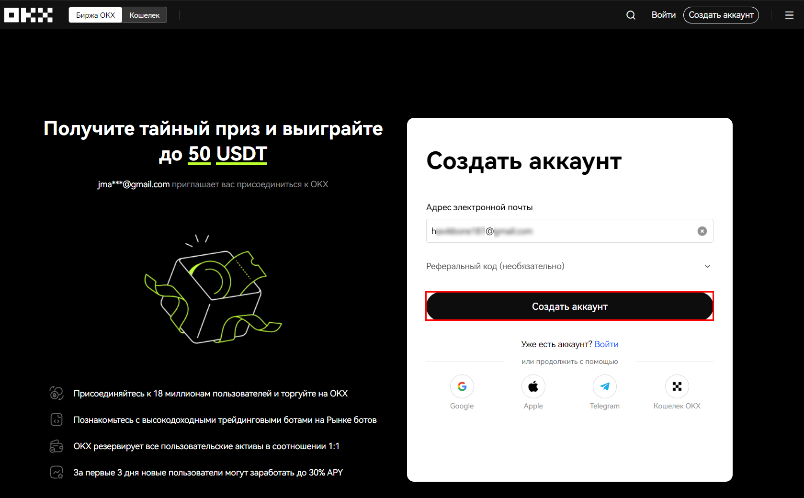
Task: Continue with Apple icon
Action: click(x=533, y=386)
